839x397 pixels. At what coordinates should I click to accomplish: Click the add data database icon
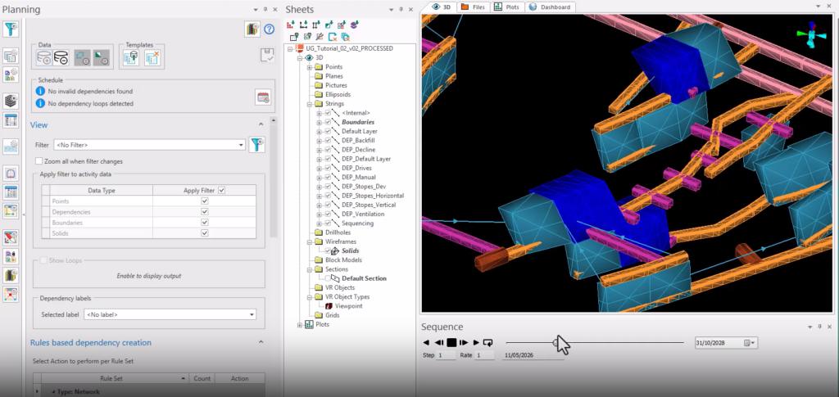tap(44, 57)
